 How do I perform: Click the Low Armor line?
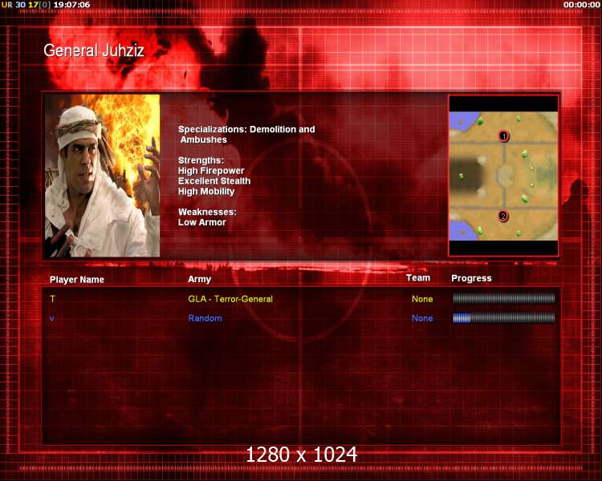(202, 223)
